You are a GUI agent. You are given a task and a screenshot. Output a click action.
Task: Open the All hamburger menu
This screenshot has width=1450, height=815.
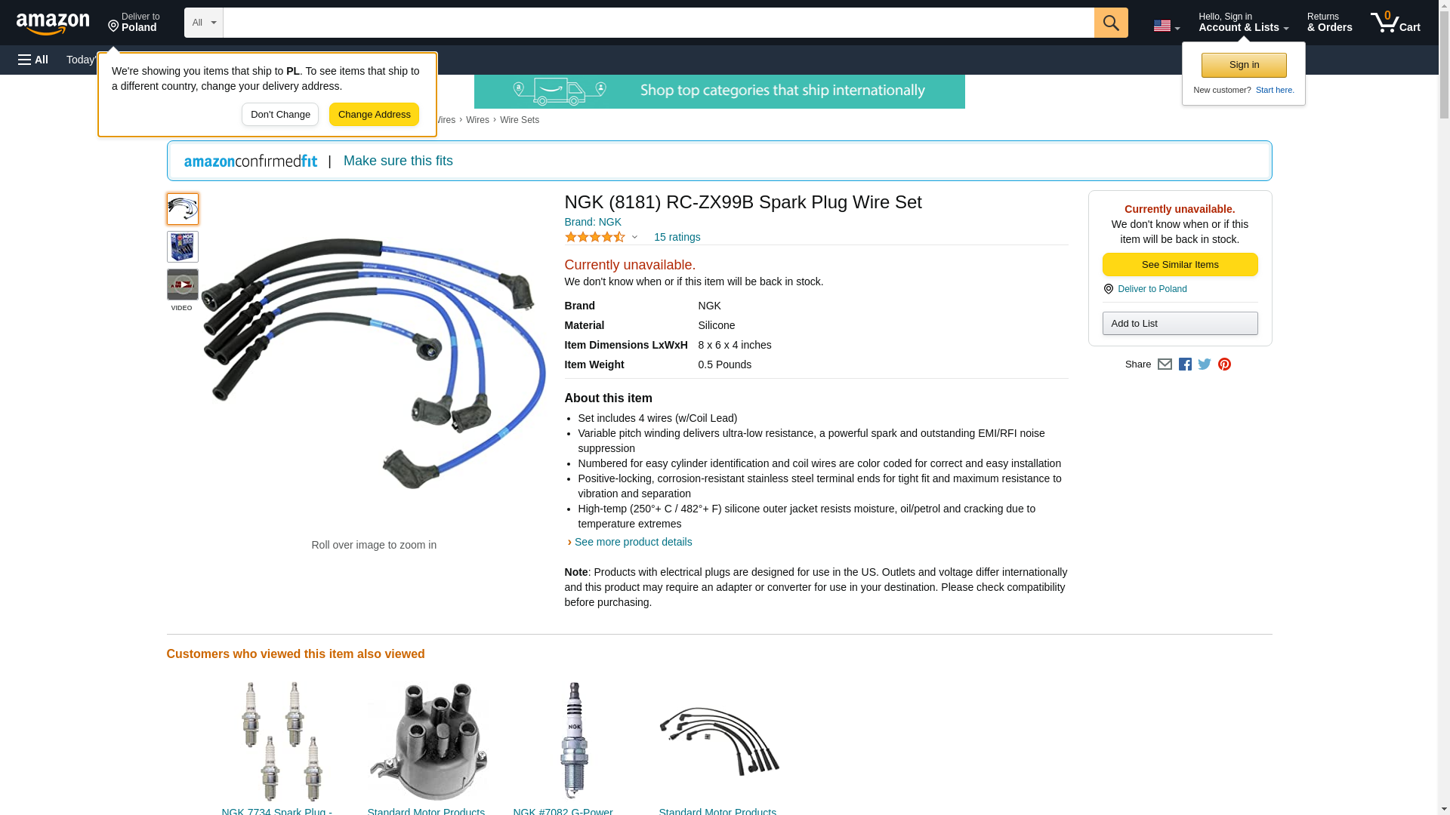point(33,60)
